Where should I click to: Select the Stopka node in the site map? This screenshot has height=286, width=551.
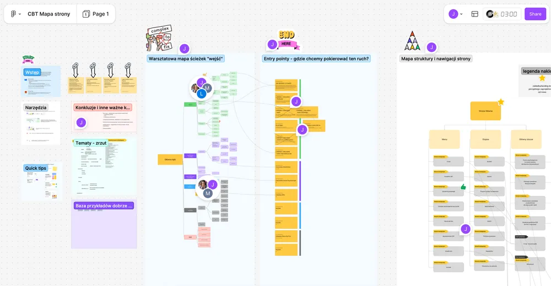[485, 139]
